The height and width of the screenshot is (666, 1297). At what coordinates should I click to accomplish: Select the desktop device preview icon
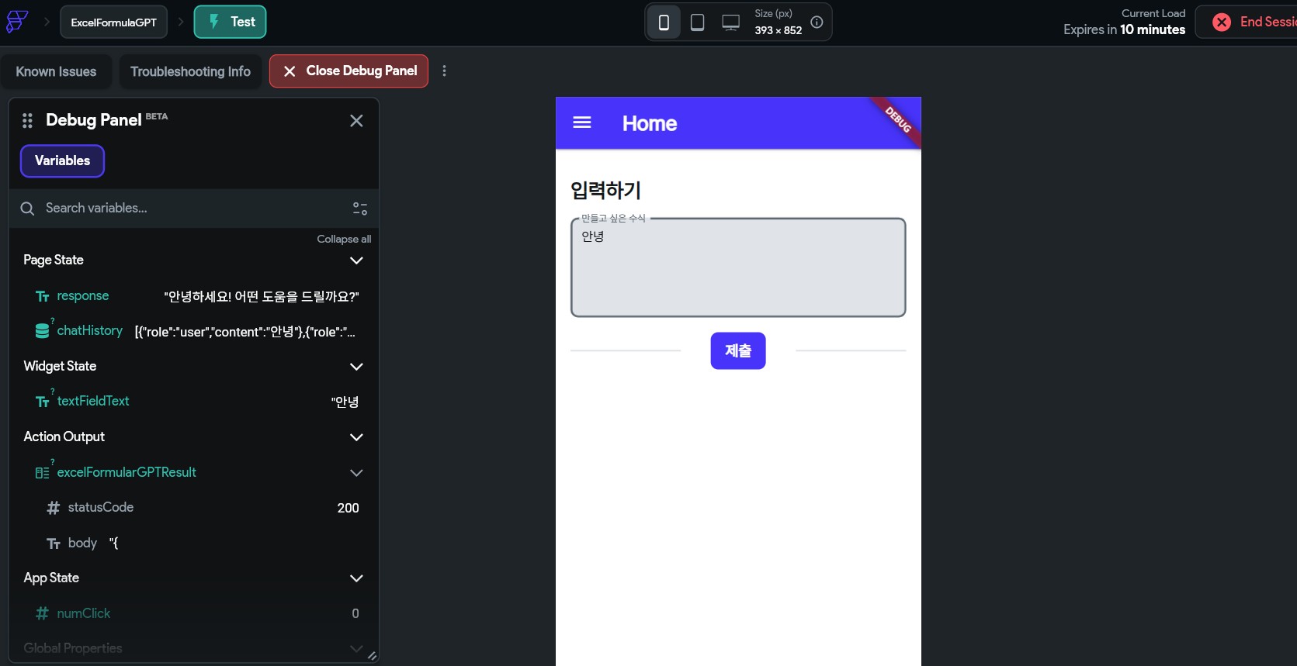(730, 22)
